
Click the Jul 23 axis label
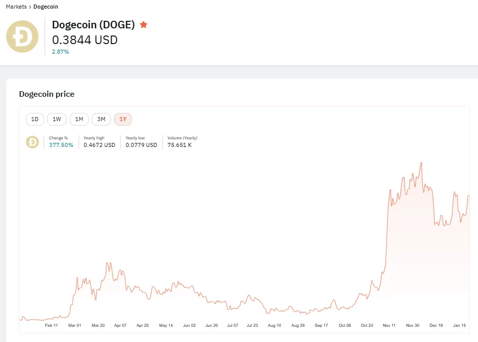252,326
